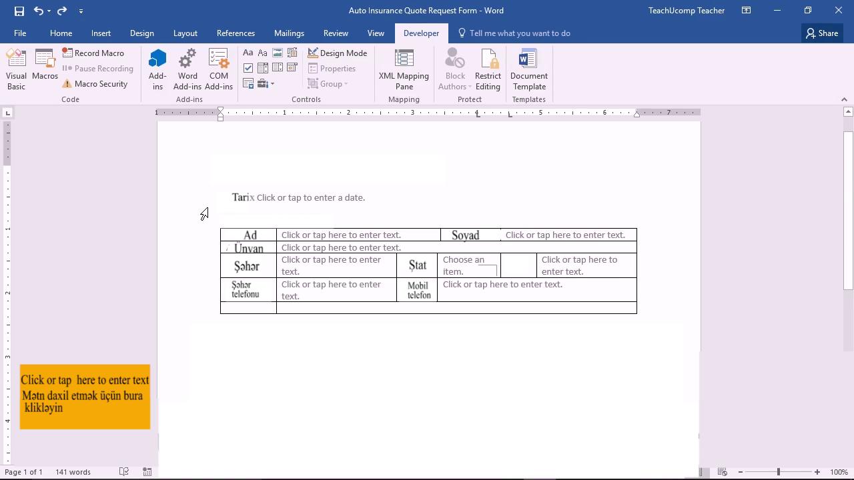Insert a Picture content control
The height and width of the screenshot is (480, 854).
pos(278,53)
